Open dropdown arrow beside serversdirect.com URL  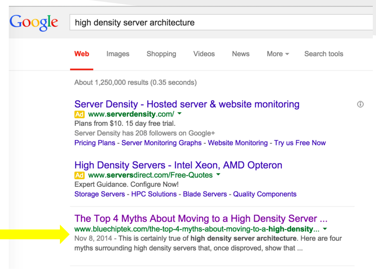point(218,174)
